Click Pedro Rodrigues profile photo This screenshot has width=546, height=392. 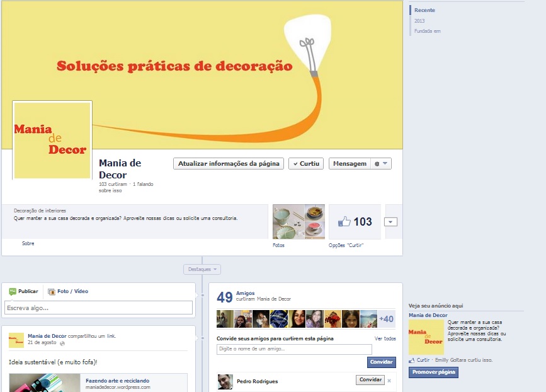[225, 381]
